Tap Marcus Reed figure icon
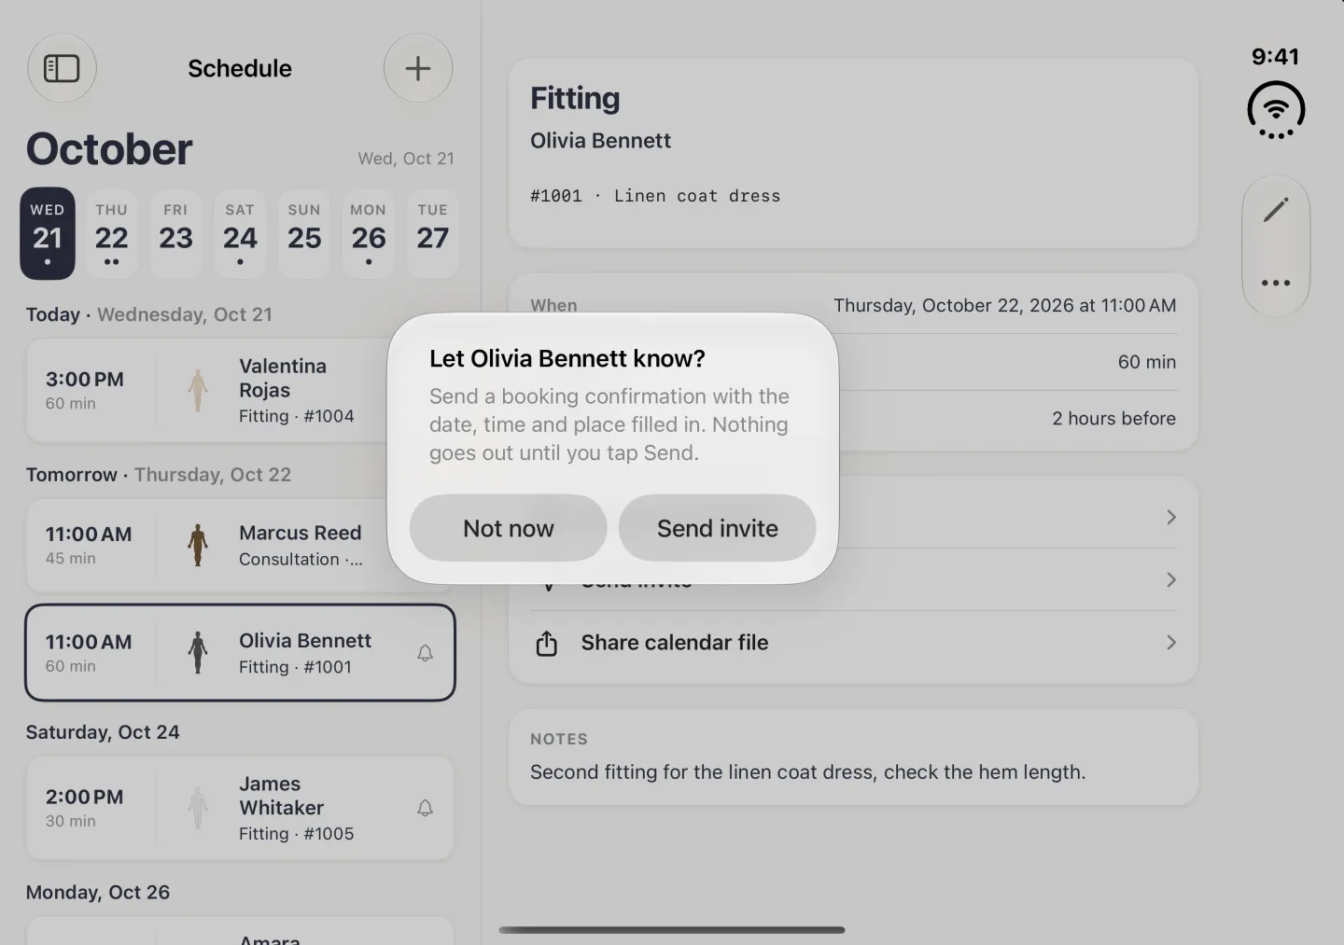This screenshot has width=1344, height=945. coord(197,545)
